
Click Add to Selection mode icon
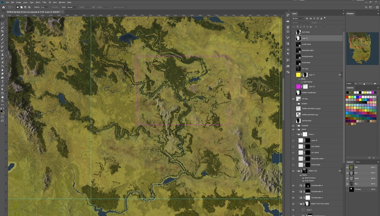(22, 7)
